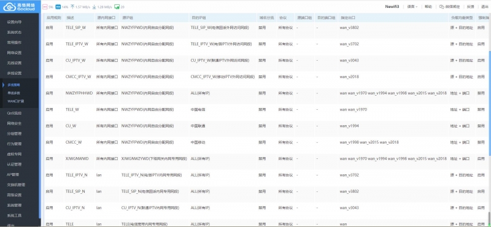491x227 pixels.
Task: Click the memory usage 14% icon
Action: [58, 7]
